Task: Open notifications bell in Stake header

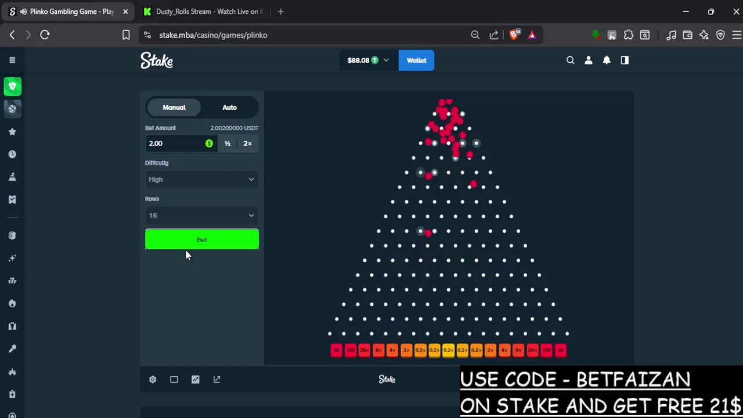Action: point(607,60)
